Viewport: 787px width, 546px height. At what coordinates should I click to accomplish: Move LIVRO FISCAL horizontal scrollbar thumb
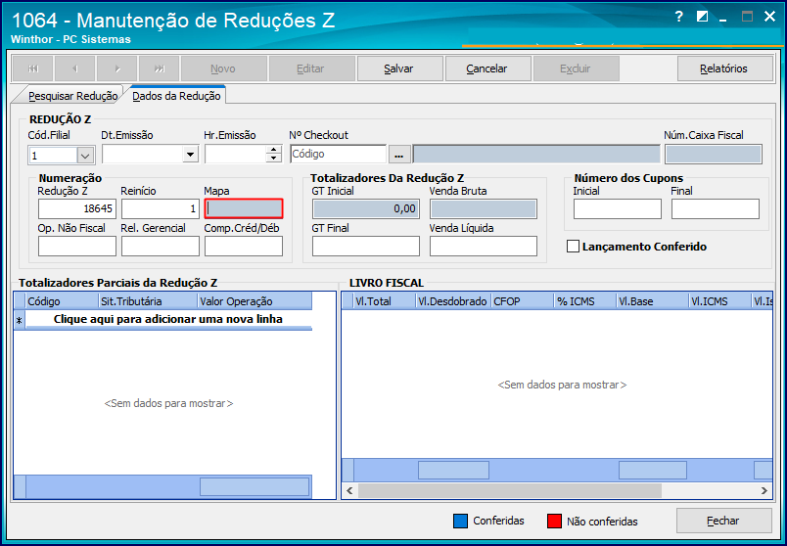coord(509,491)
